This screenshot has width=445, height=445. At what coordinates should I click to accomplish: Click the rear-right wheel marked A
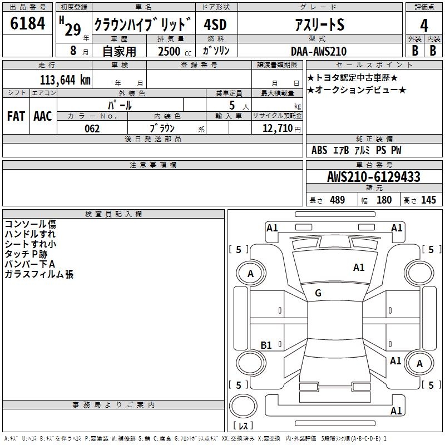click(419, 363)
